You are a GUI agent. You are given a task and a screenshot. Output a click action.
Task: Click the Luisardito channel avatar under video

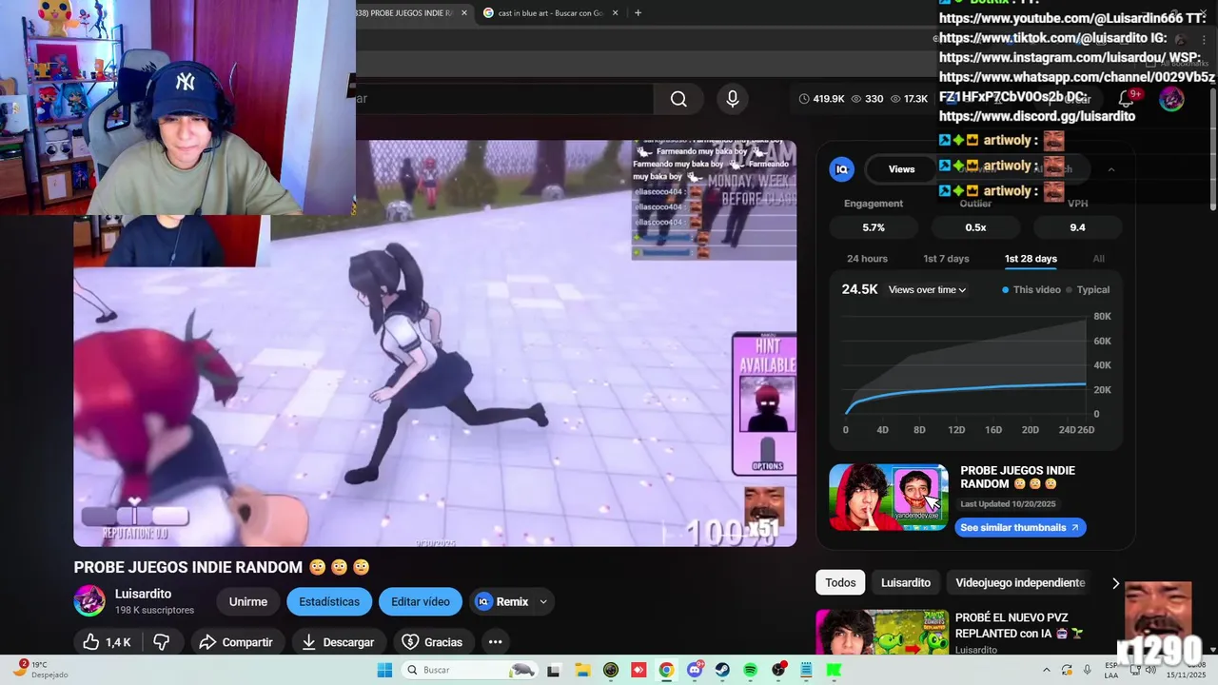89,600
